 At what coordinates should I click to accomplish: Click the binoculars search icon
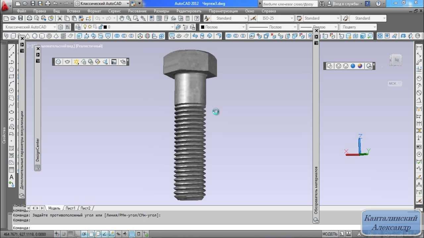click(321, 4)
